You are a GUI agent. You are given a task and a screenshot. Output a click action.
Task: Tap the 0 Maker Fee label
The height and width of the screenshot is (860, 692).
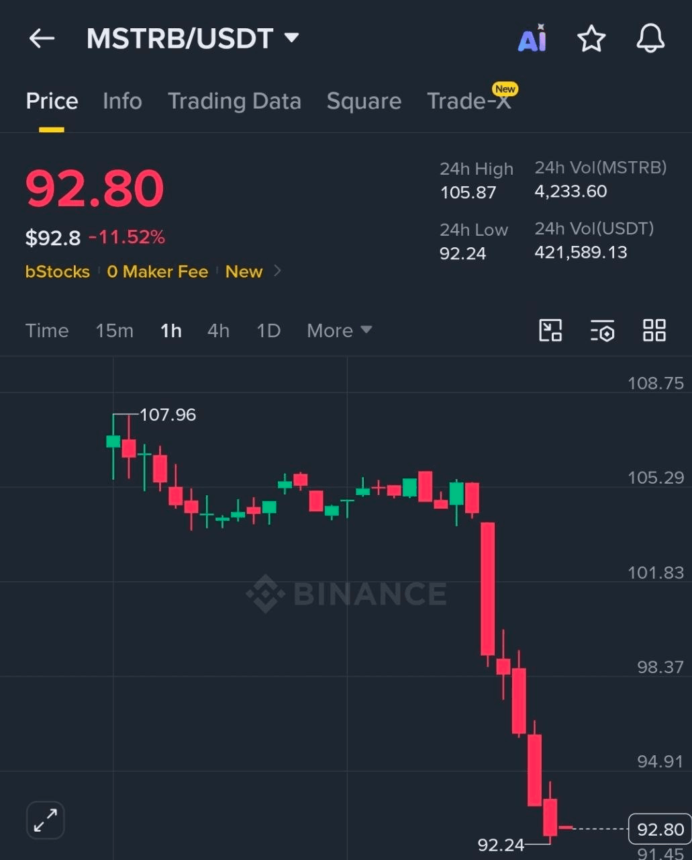(158, 271)
